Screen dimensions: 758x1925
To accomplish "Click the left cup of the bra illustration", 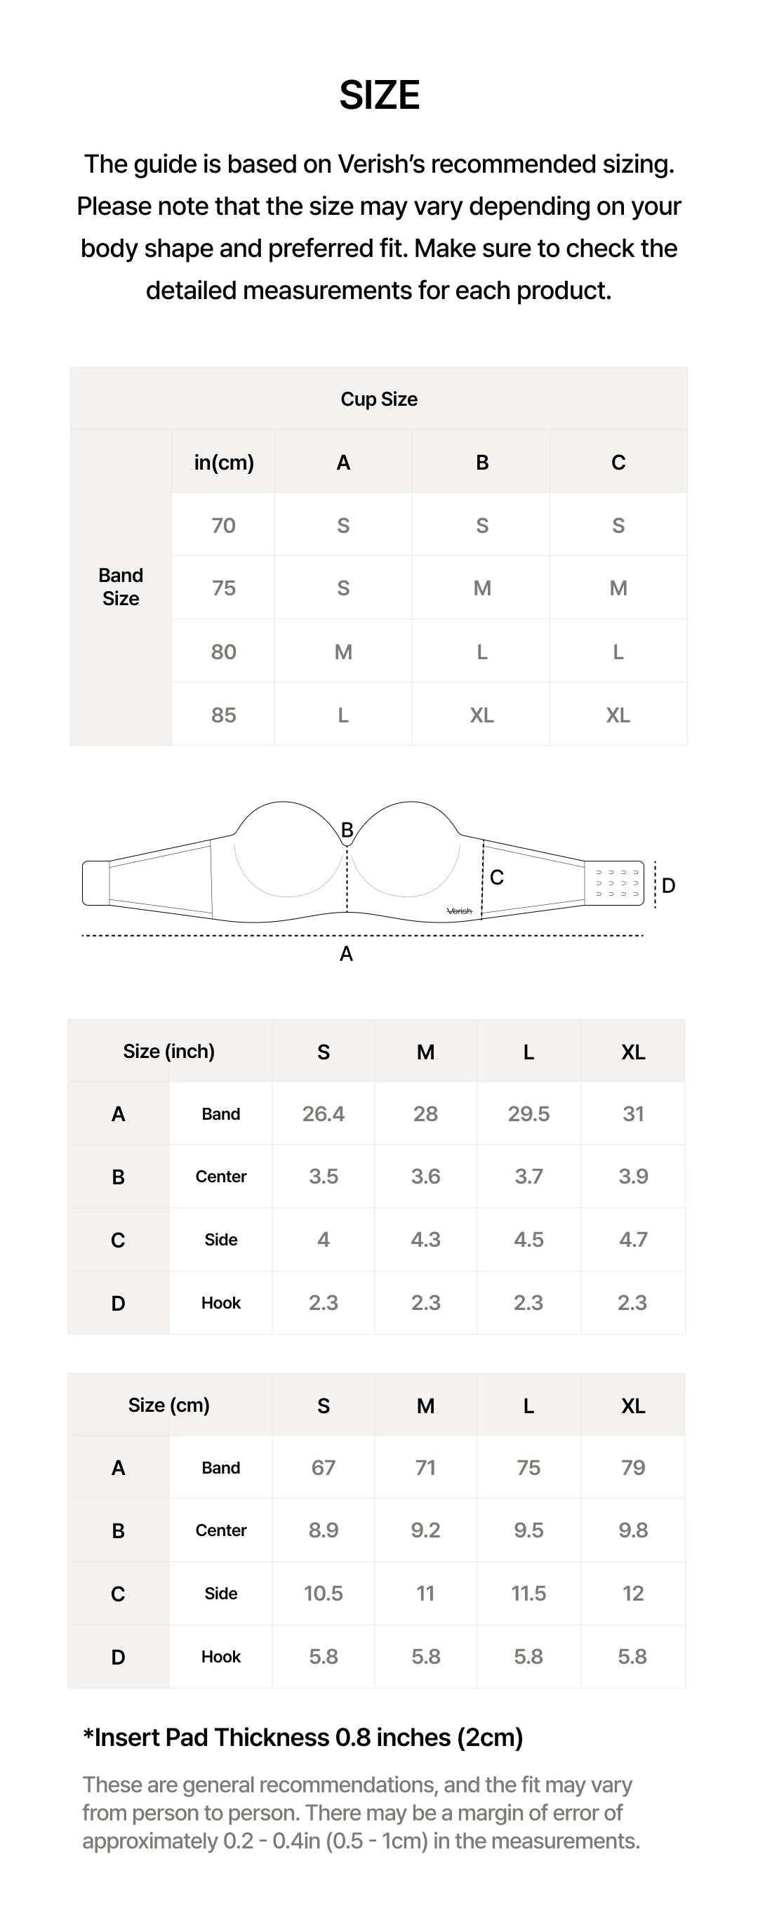I will pyautogui.click(x=286, y=852).
